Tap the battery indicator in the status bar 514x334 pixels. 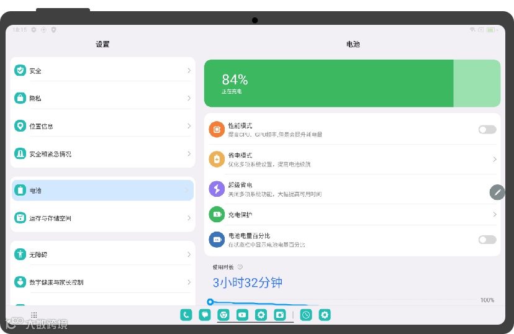[x=490, y=30]
